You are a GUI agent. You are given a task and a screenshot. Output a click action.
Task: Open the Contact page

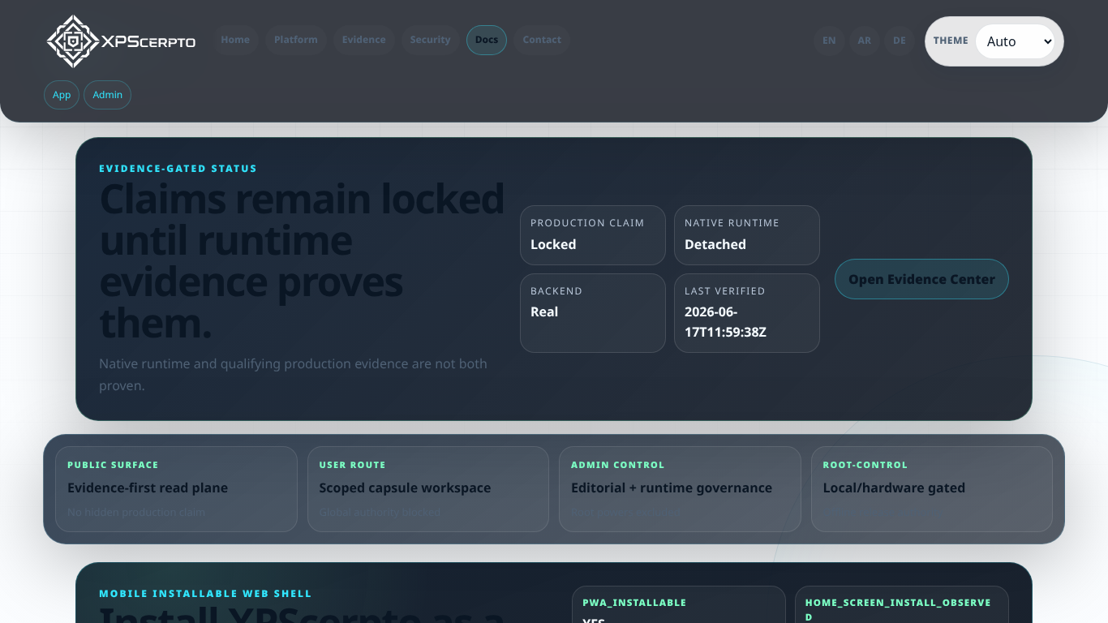(542, 40)
